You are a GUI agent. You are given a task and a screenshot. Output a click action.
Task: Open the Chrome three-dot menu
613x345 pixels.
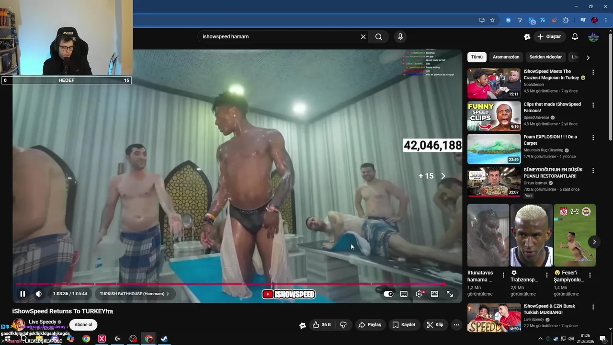click(606, 20)
